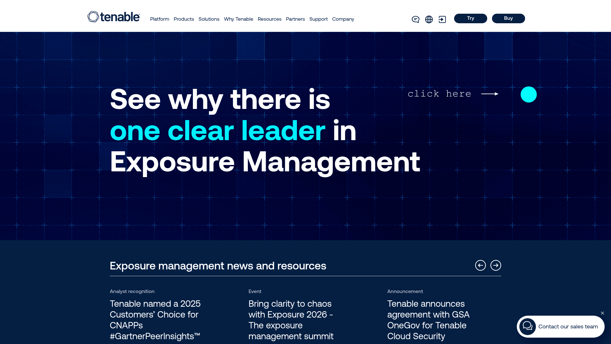Click the Tenable logo to go home
611x344 pixels.
113,17
